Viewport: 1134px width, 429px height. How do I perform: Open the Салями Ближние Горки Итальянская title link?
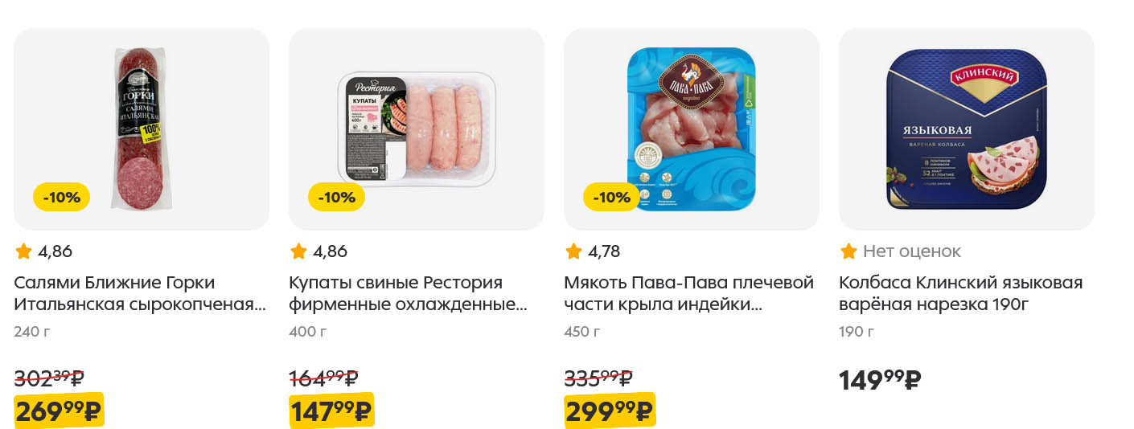[140, 293]
